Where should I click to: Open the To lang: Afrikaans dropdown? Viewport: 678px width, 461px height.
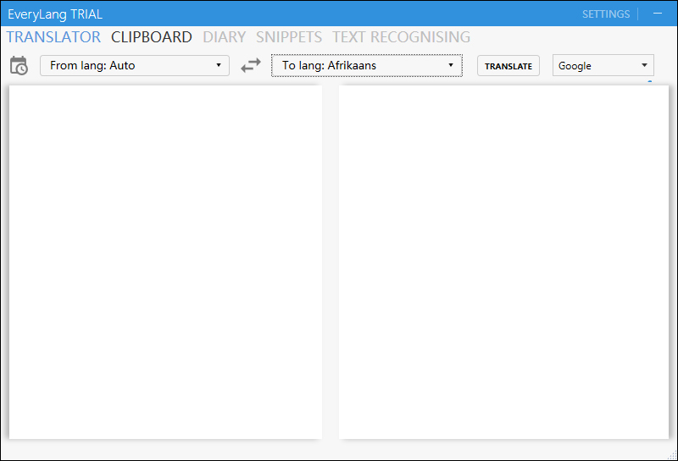click(367, 66)
